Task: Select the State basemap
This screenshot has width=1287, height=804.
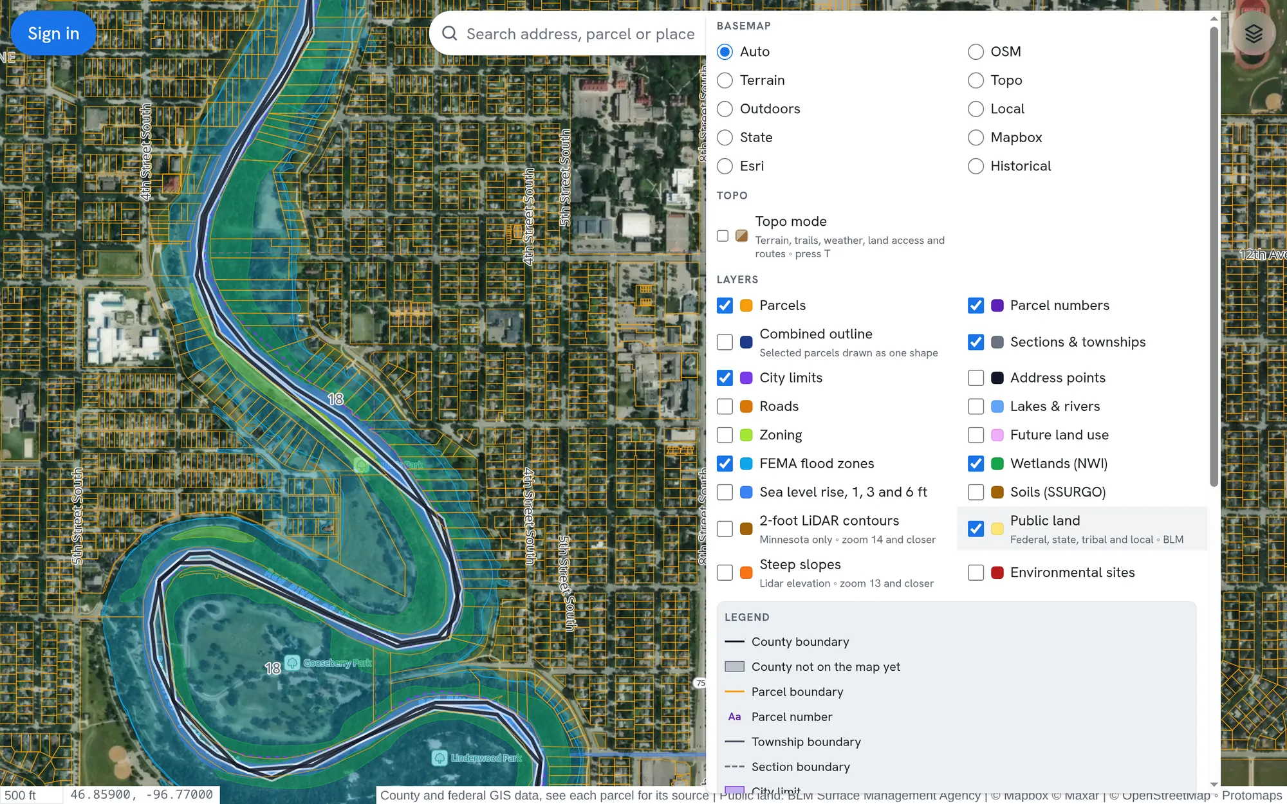Action: pos(725,138)
